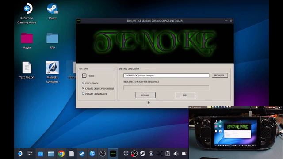Click the TENOKE banner logo
The image size is (283, 159).
tap(155, 43)
